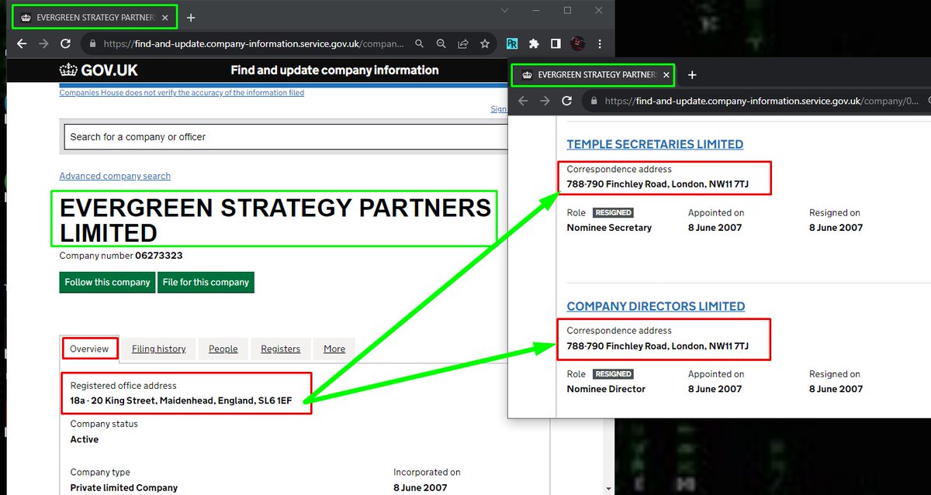The width and height of the screenshot is (931, 495).
Task: Open the teal PR extension icon
Action: (512, 44)
